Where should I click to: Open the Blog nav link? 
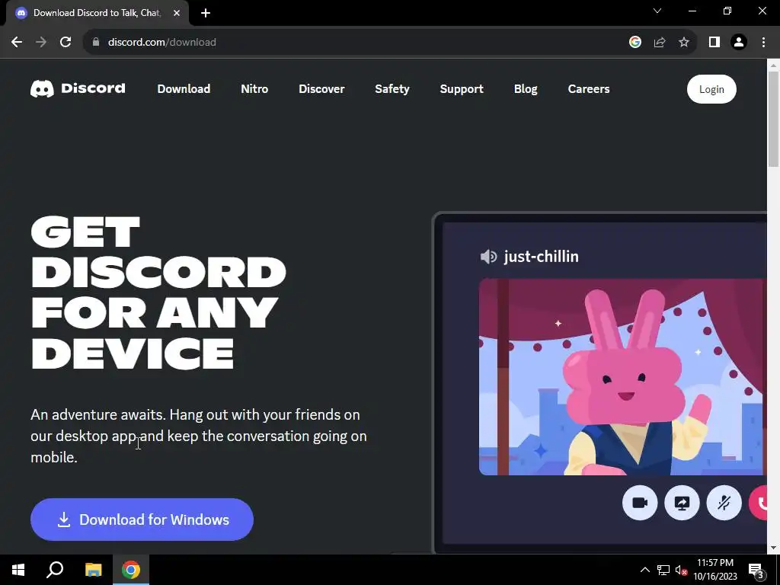point(526,89)
